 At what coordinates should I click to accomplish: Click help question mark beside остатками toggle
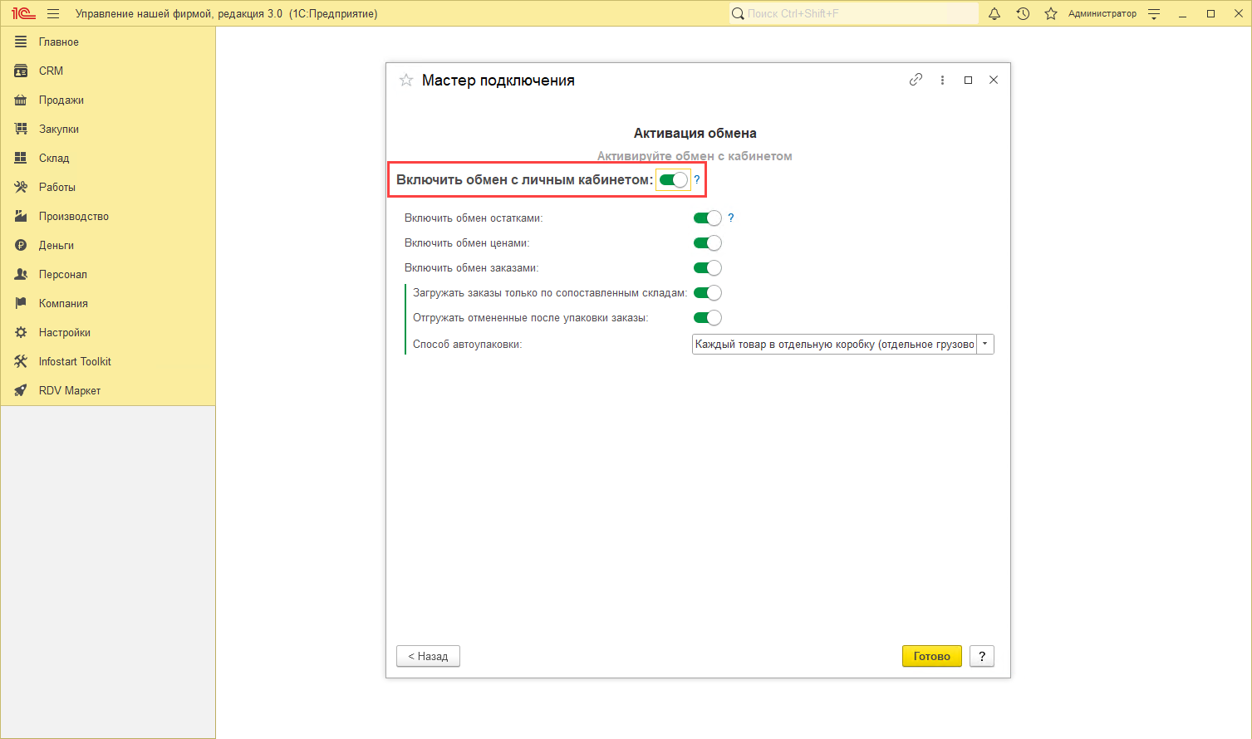click(731, 218)
